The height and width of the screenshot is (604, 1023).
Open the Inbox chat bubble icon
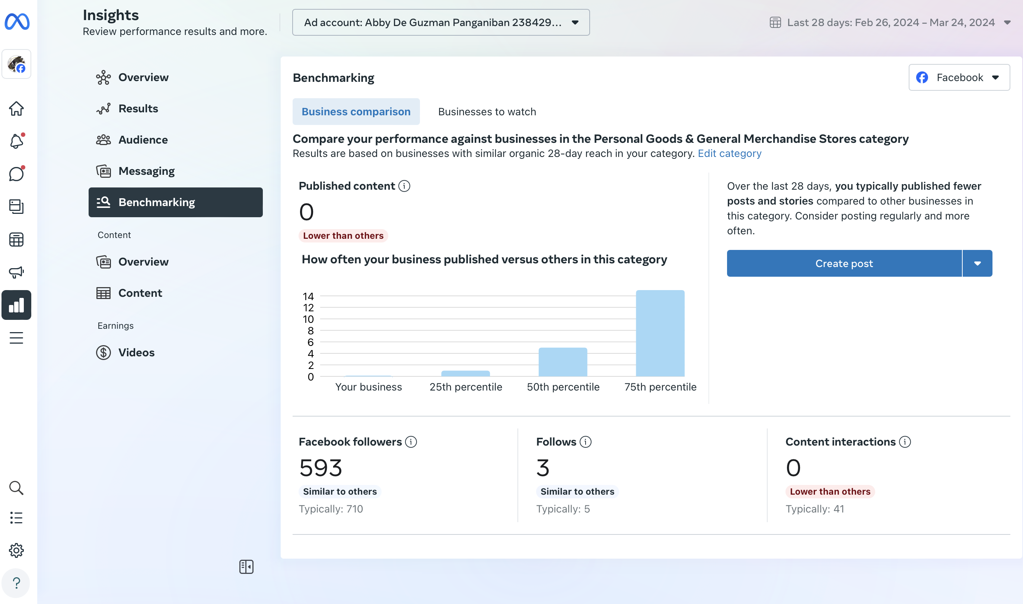16,174
